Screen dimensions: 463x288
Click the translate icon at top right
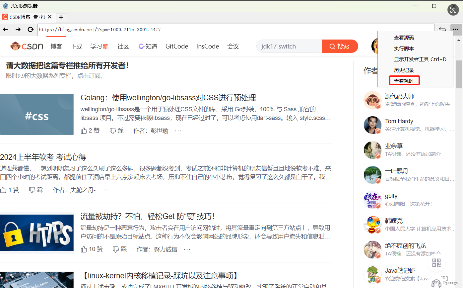pyautogui.click(x=453, y=10)
